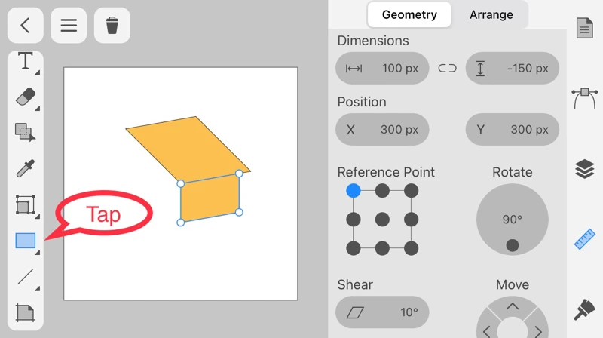This screenshot has height=338, width=603.
Task: Open the Layers panel icon
Action: click(x=585, y=169)
